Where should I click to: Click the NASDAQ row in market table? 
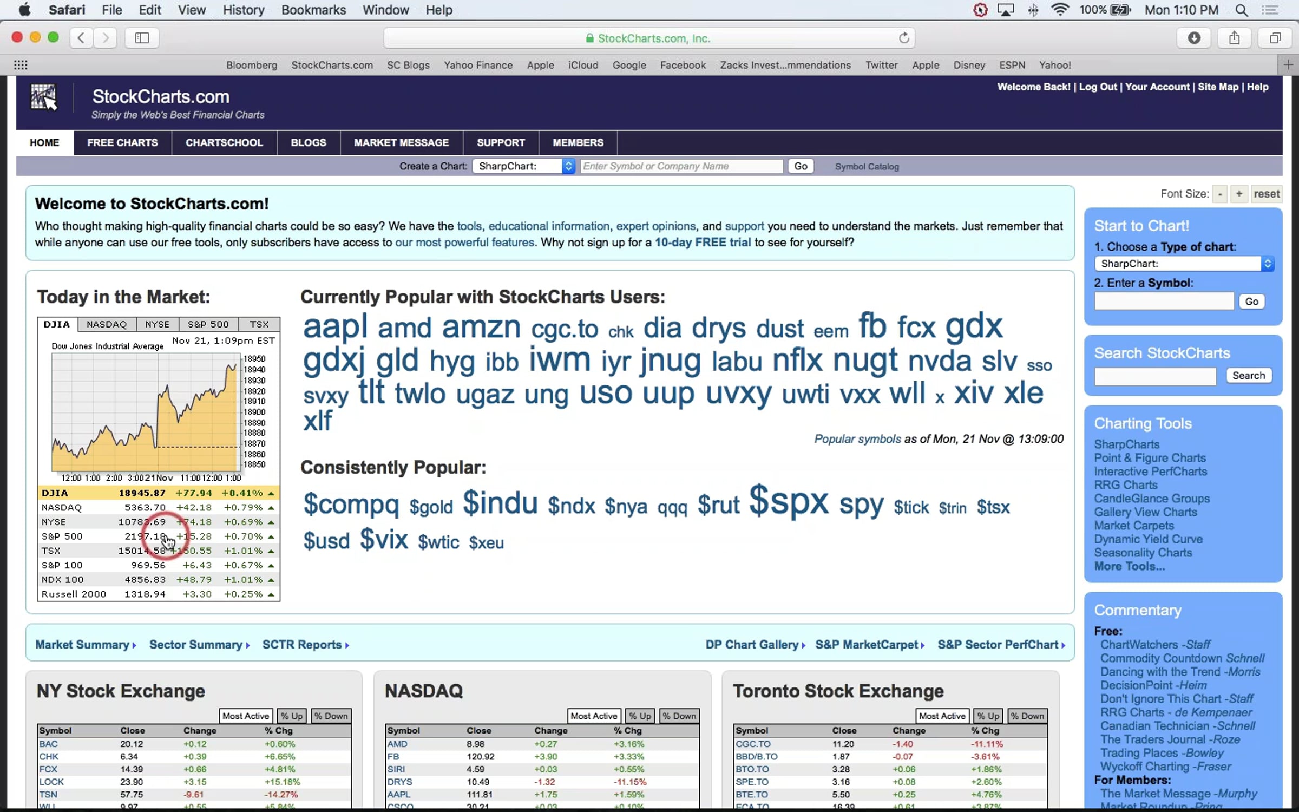tap(159, 507)
